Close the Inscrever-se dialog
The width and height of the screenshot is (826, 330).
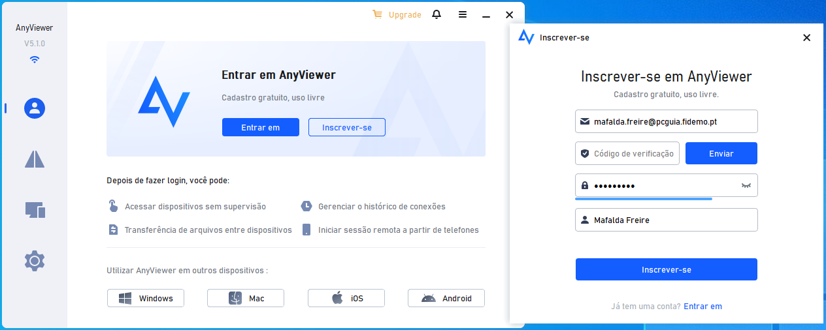807,38
